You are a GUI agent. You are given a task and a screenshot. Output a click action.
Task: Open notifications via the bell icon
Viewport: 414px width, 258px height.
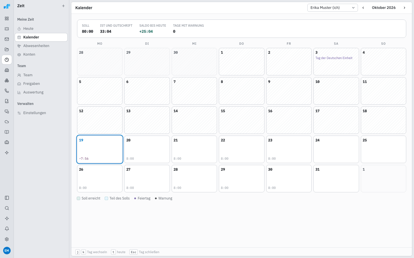(7, 229)
